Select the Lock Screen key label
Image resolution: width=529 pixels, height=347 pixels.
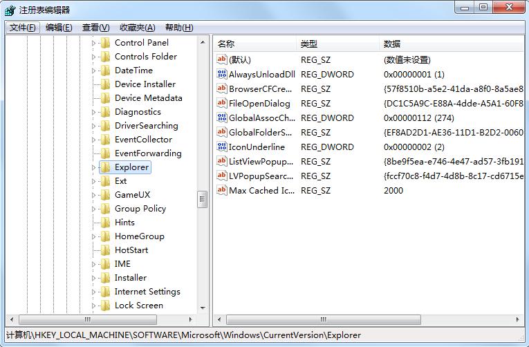coord(139,306)
